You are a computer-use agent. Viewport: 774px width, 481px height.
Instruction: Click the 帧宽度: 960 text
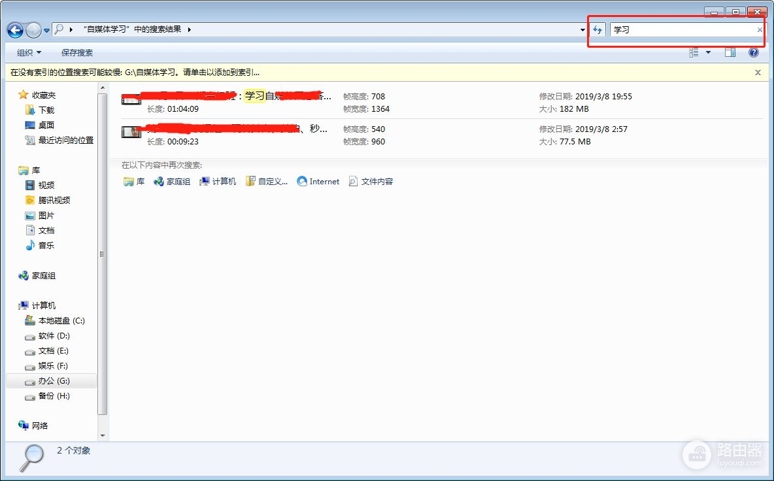(364, 142)
